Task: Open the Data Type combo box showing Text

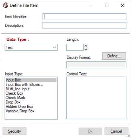Action: click(31, 47)
